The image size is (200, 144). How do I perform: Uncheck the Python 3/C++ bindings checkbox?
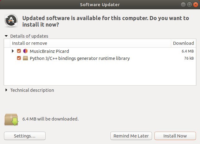click(19, 58)
